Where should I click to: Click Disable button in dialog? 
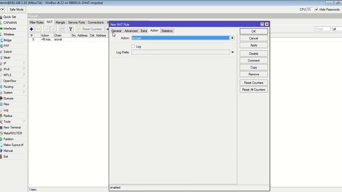click(x=254, y=53)
